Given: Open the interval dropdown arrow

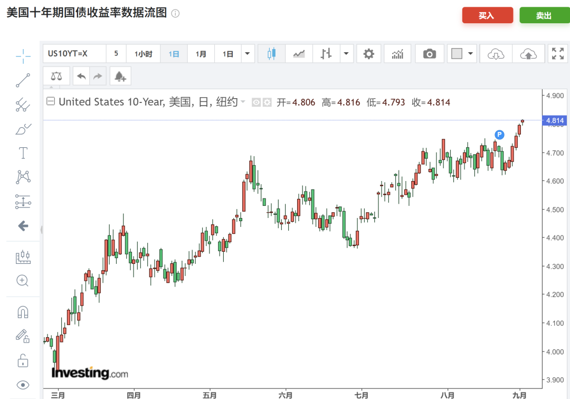Looking at the screenshot, I should (248, 54).
